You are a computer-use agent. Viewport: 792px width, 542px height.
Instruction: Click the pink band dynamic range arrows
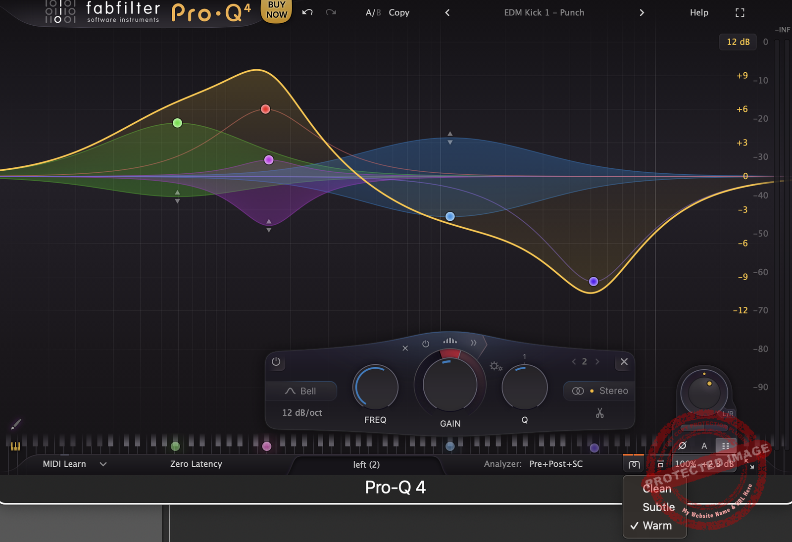[269, 226]
